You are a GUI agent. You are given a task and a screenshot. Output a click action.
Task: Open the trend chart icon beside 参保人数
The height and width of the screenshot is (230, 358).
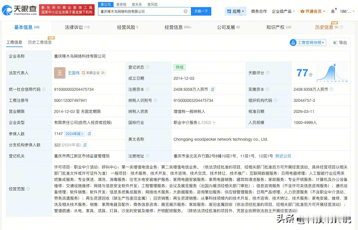click(x=89, y=134)
